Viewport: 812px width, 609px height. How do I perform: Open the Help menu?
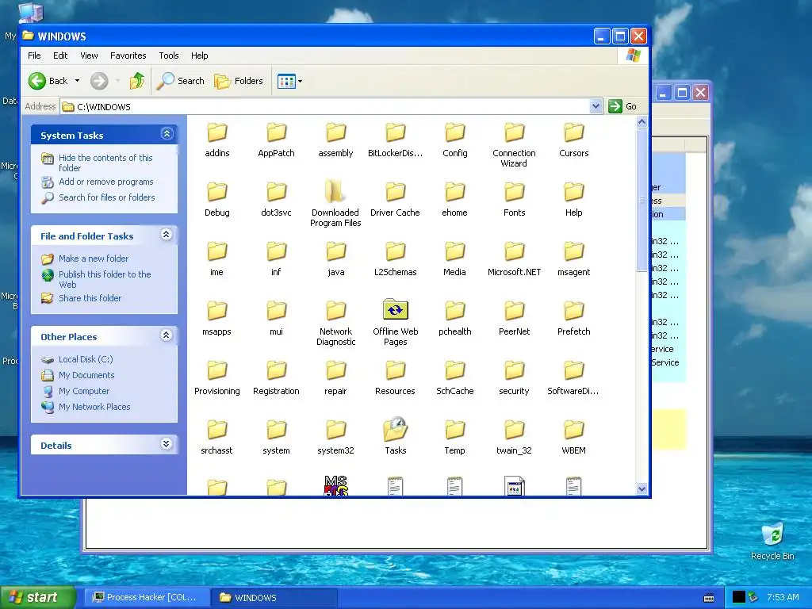199,56
